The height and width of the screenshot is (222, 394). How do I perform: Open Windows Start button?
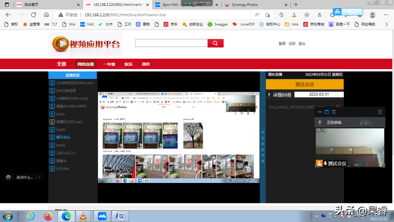click(x=7, y=216)
